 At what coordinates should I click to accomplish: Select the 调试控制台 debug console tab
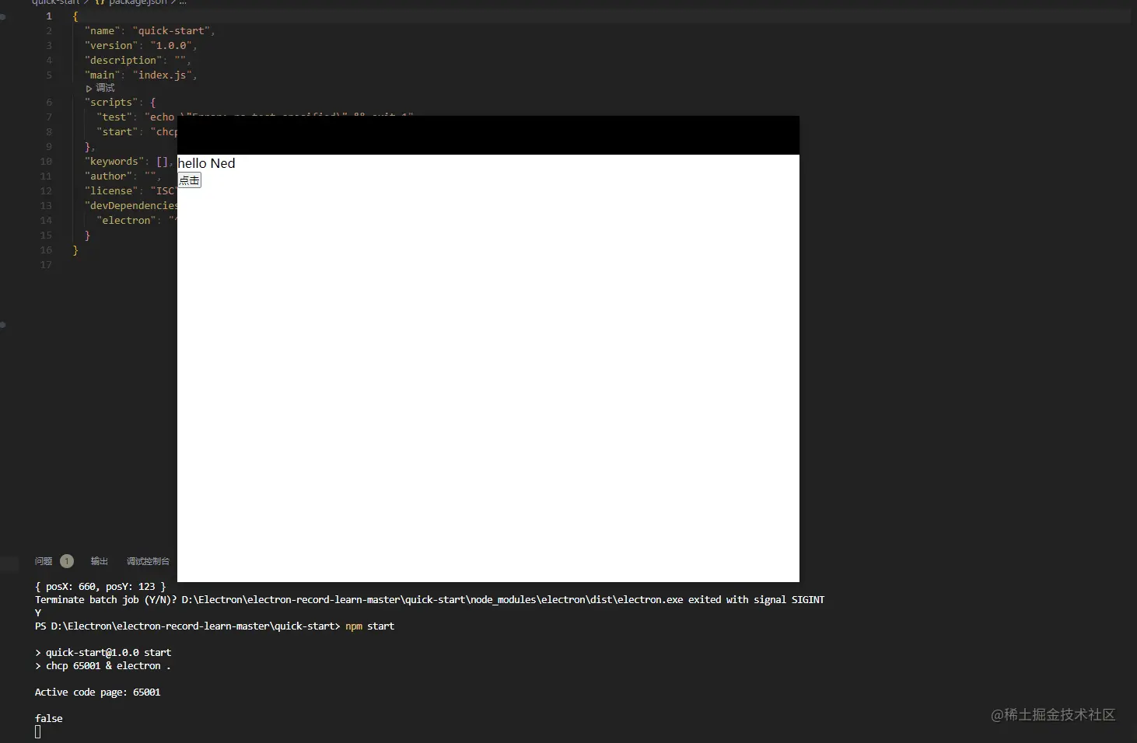(x=148, y=561)
